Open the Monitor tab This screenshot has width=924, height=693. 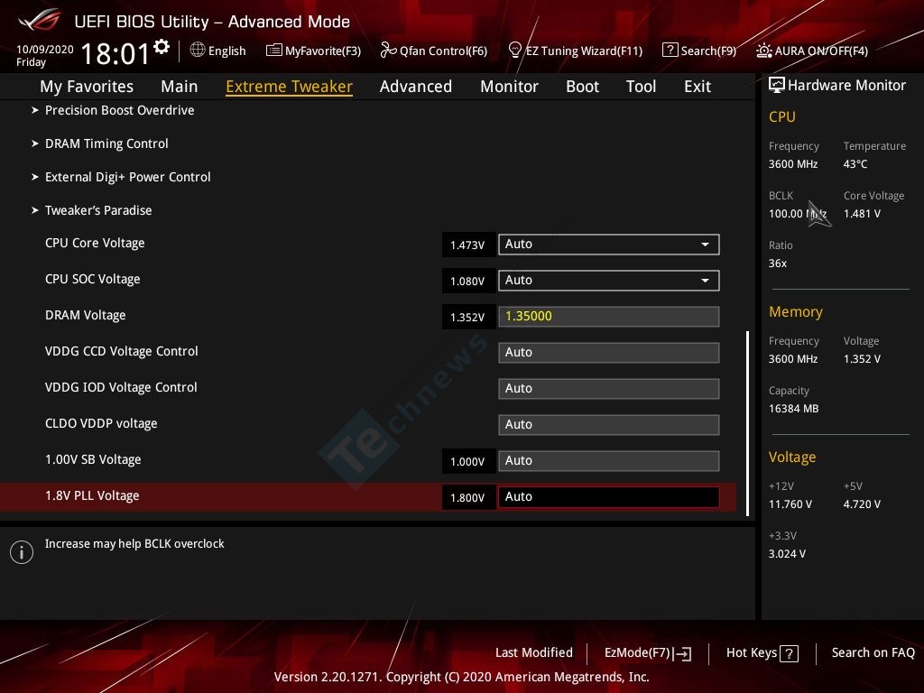pos(509,87)
